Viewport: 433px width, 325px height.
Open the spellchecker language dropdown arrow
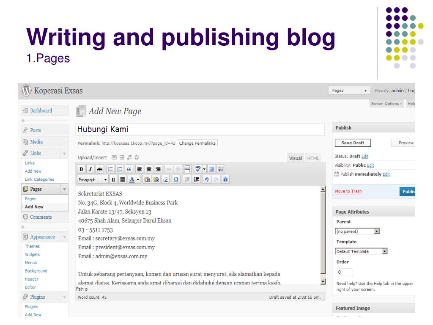pos(204,169)
